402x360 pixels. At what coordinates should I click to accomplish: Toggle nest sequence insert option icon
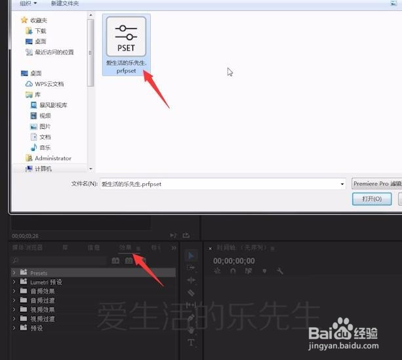pyautogui.click(x=217, y=271)
